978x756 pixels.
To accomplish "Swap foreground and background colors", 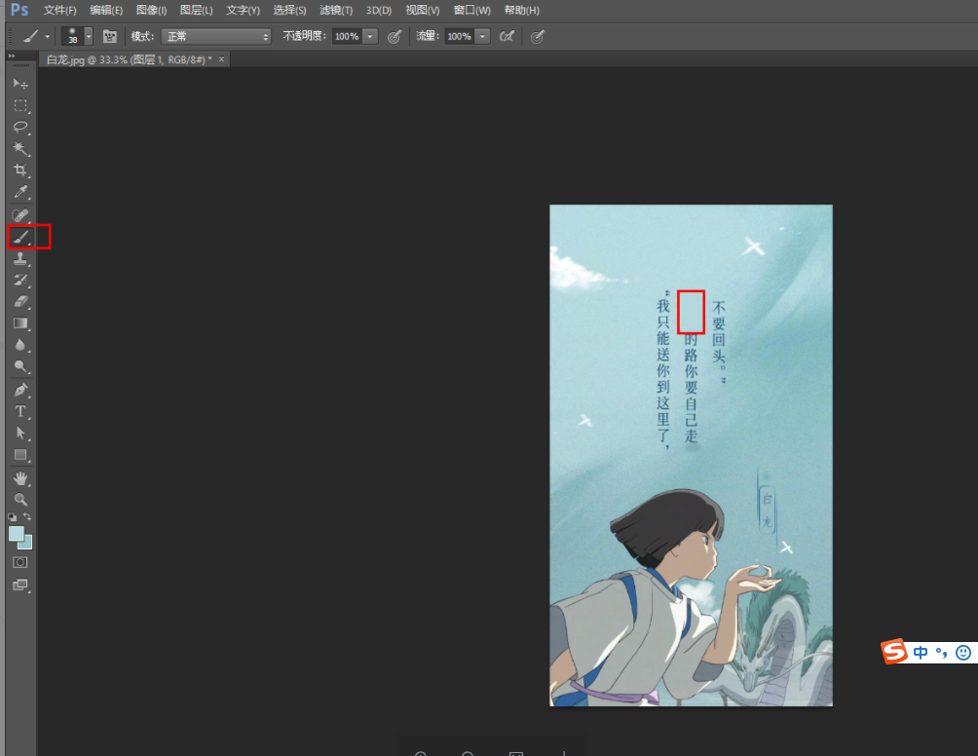I will point(27,516).
